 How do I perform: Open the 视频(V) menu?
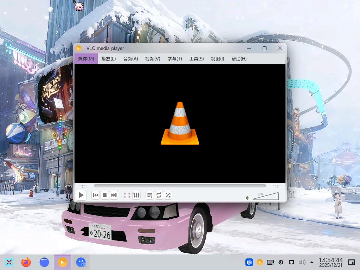point(153,59)
